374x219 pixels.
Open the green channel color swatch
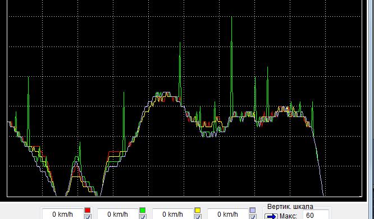[x=143, y=210]
